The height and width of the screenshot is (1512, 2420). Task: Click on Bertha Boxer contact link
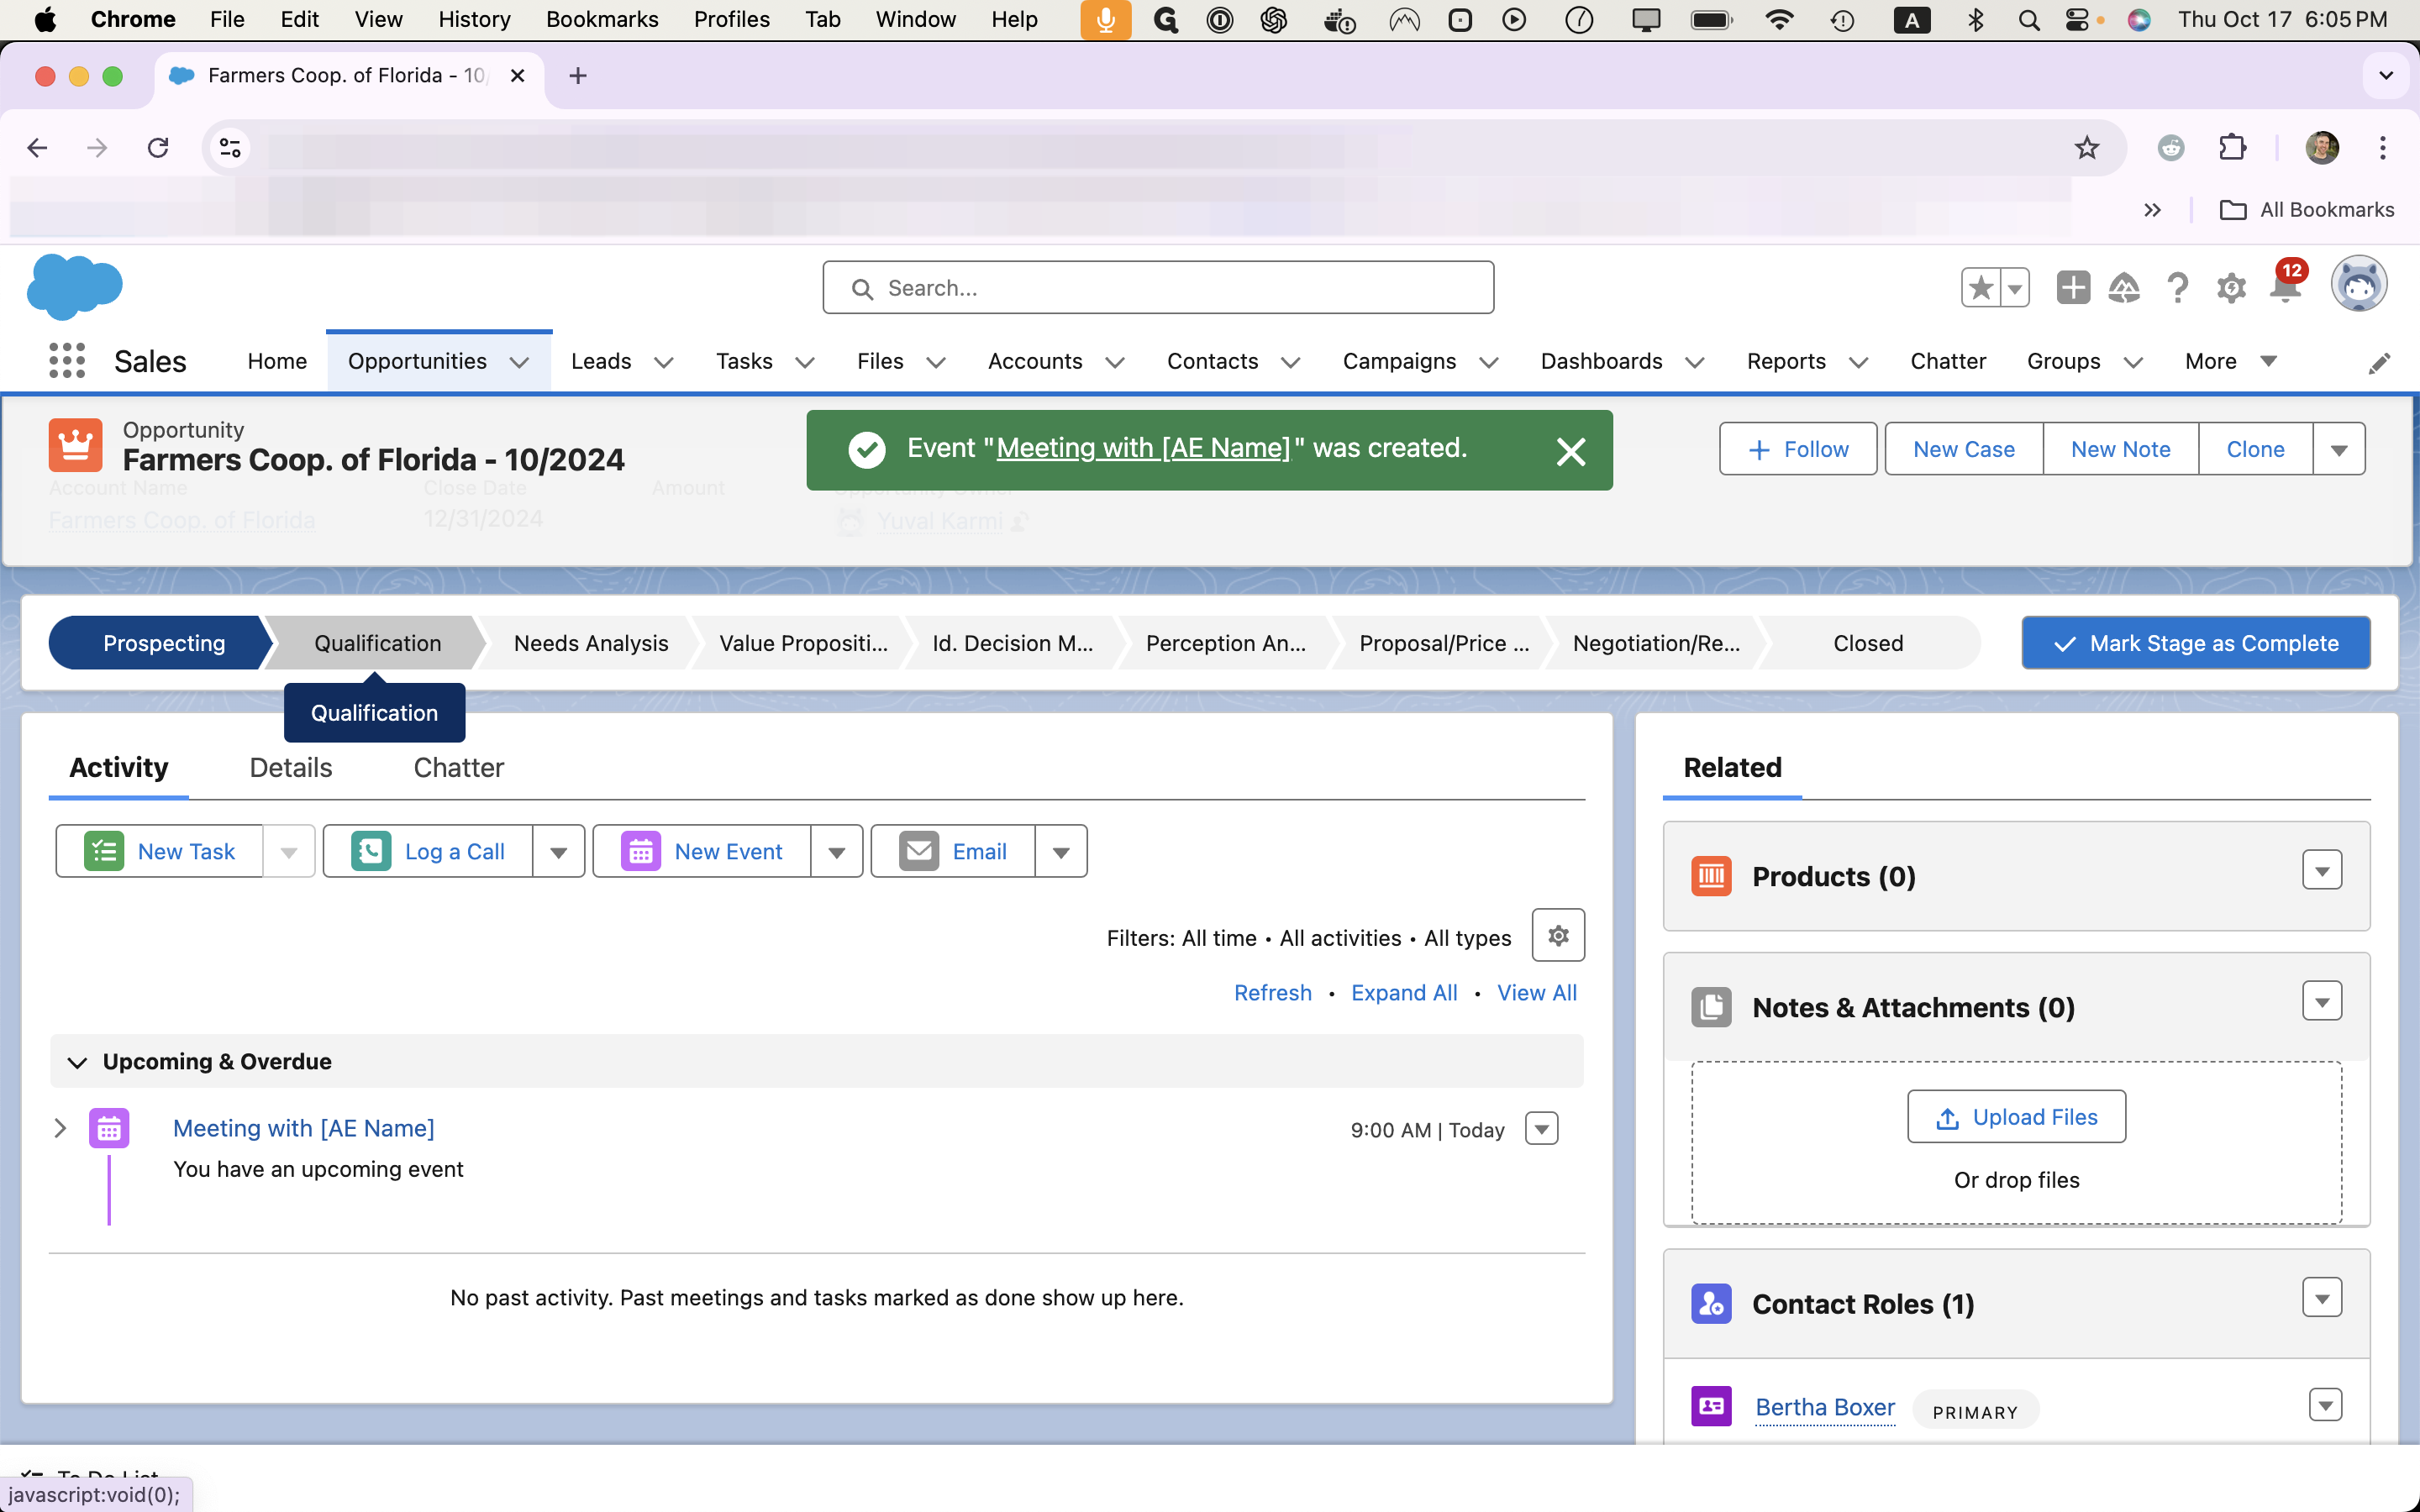click(x=1824, y=1406)
